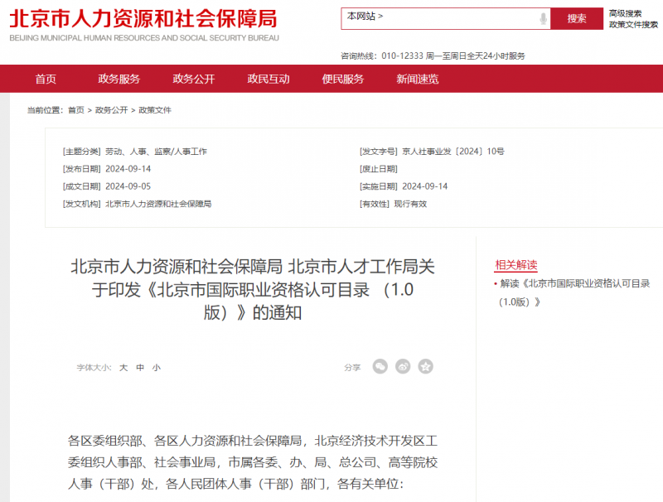This screenshot has height=502, width=663.
Task: Open the 政务服务 menu
Action: [120, 80]
